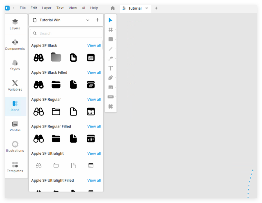262x203 pixels.
Task: Select the Icons panel
Action: point(15,106)
